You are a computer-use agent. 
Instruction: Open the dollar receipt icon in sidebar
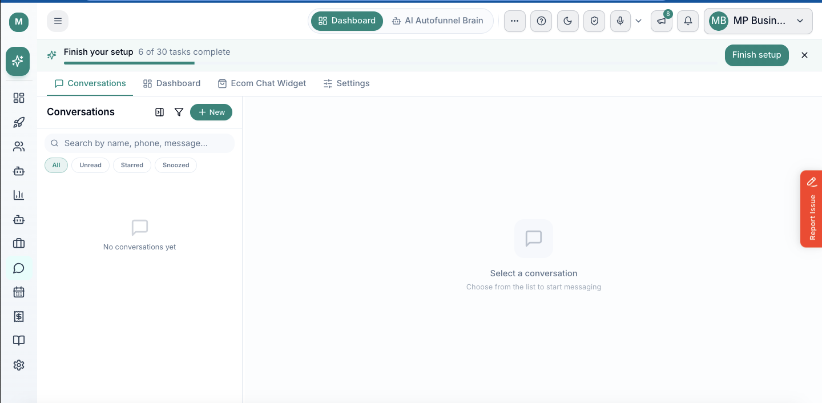point(19,316)
